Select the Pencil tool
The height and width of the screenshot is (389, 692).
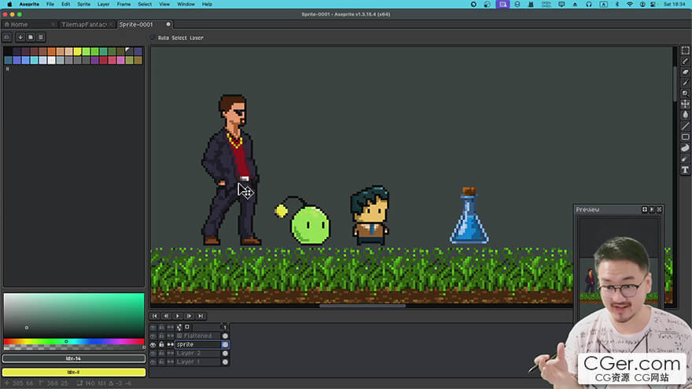pyautogui.click(x=685, y=61)
